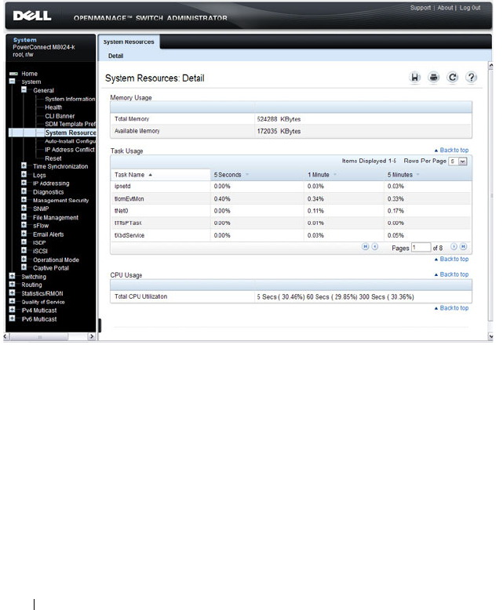Click the Refresh icon
This screenshot has width=503, height=610.
coord(453,78)
